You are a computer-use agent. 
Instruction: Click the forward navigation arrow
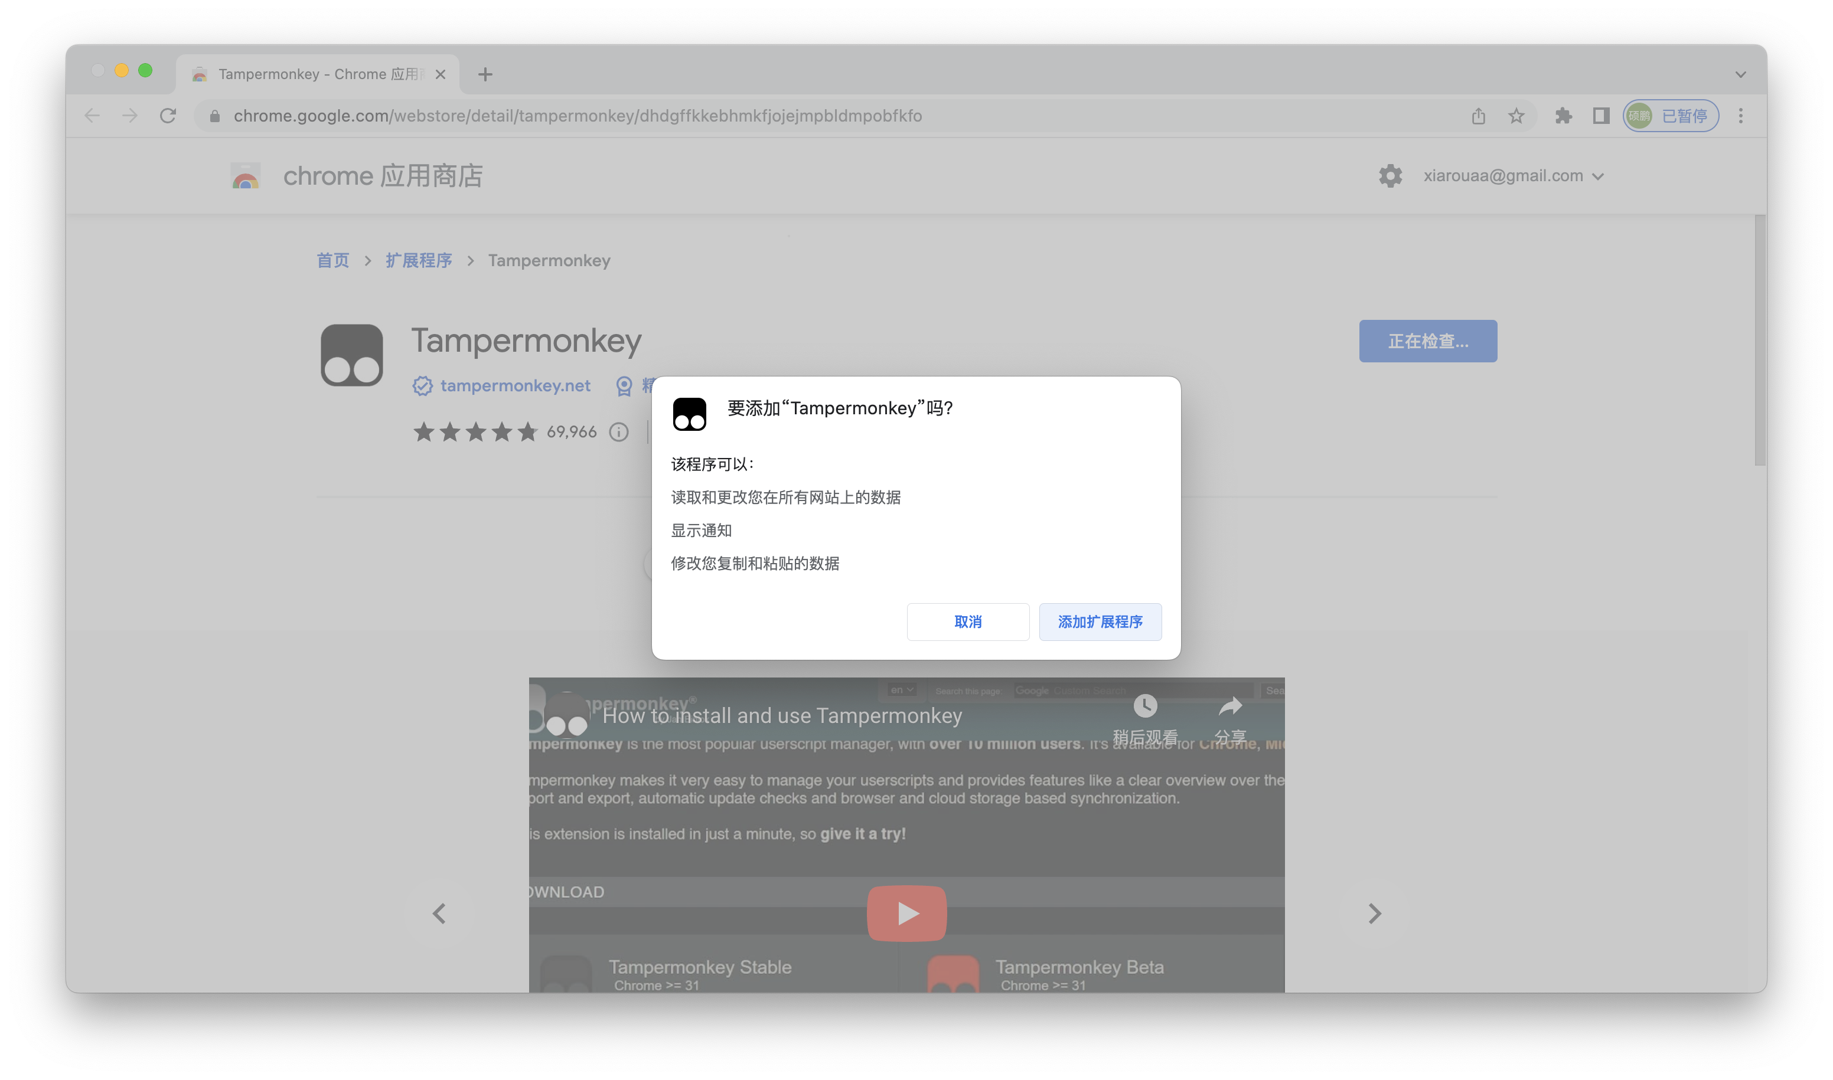[130, 116]
